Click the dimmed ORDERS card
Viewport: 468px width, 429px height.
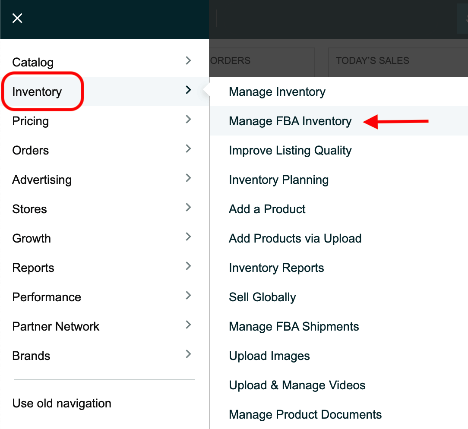pos(262,62)
